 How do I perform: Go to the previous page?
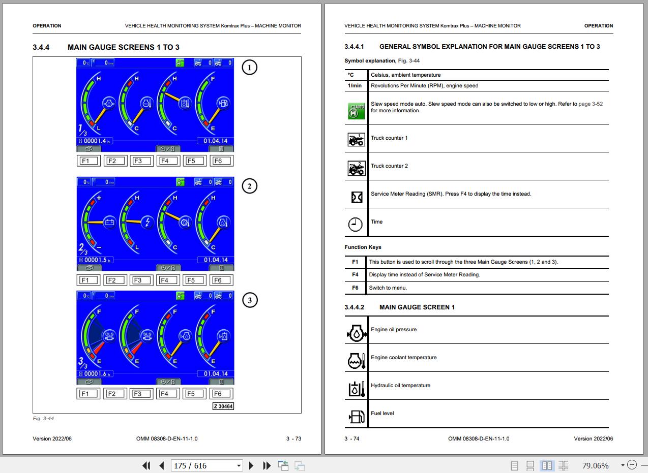tap(162, 465)
